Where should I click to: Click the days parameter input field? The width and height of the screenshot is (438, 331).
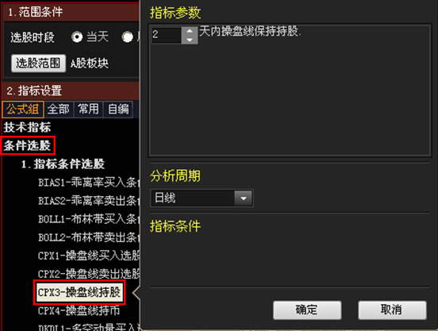pos(167,35)
